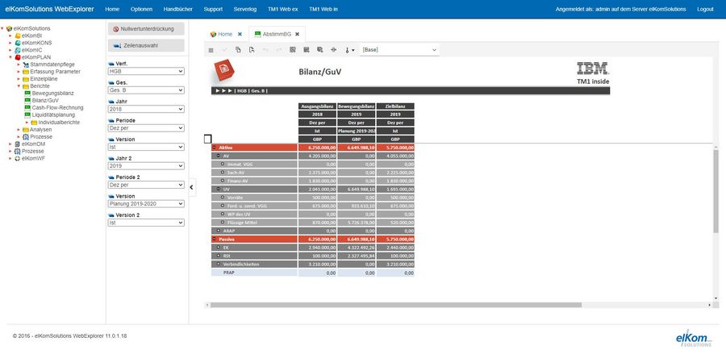This screenshot has height=354, width=726.
Task: Open the hamburger menu in the sheet toolbar
Action: pyautogui.click(x=211, y=50)
